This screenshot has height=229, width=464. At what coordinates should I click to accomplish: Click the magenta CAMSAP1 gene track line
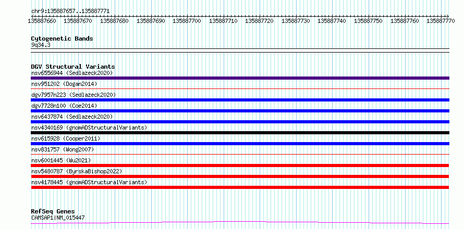point(240,222)
